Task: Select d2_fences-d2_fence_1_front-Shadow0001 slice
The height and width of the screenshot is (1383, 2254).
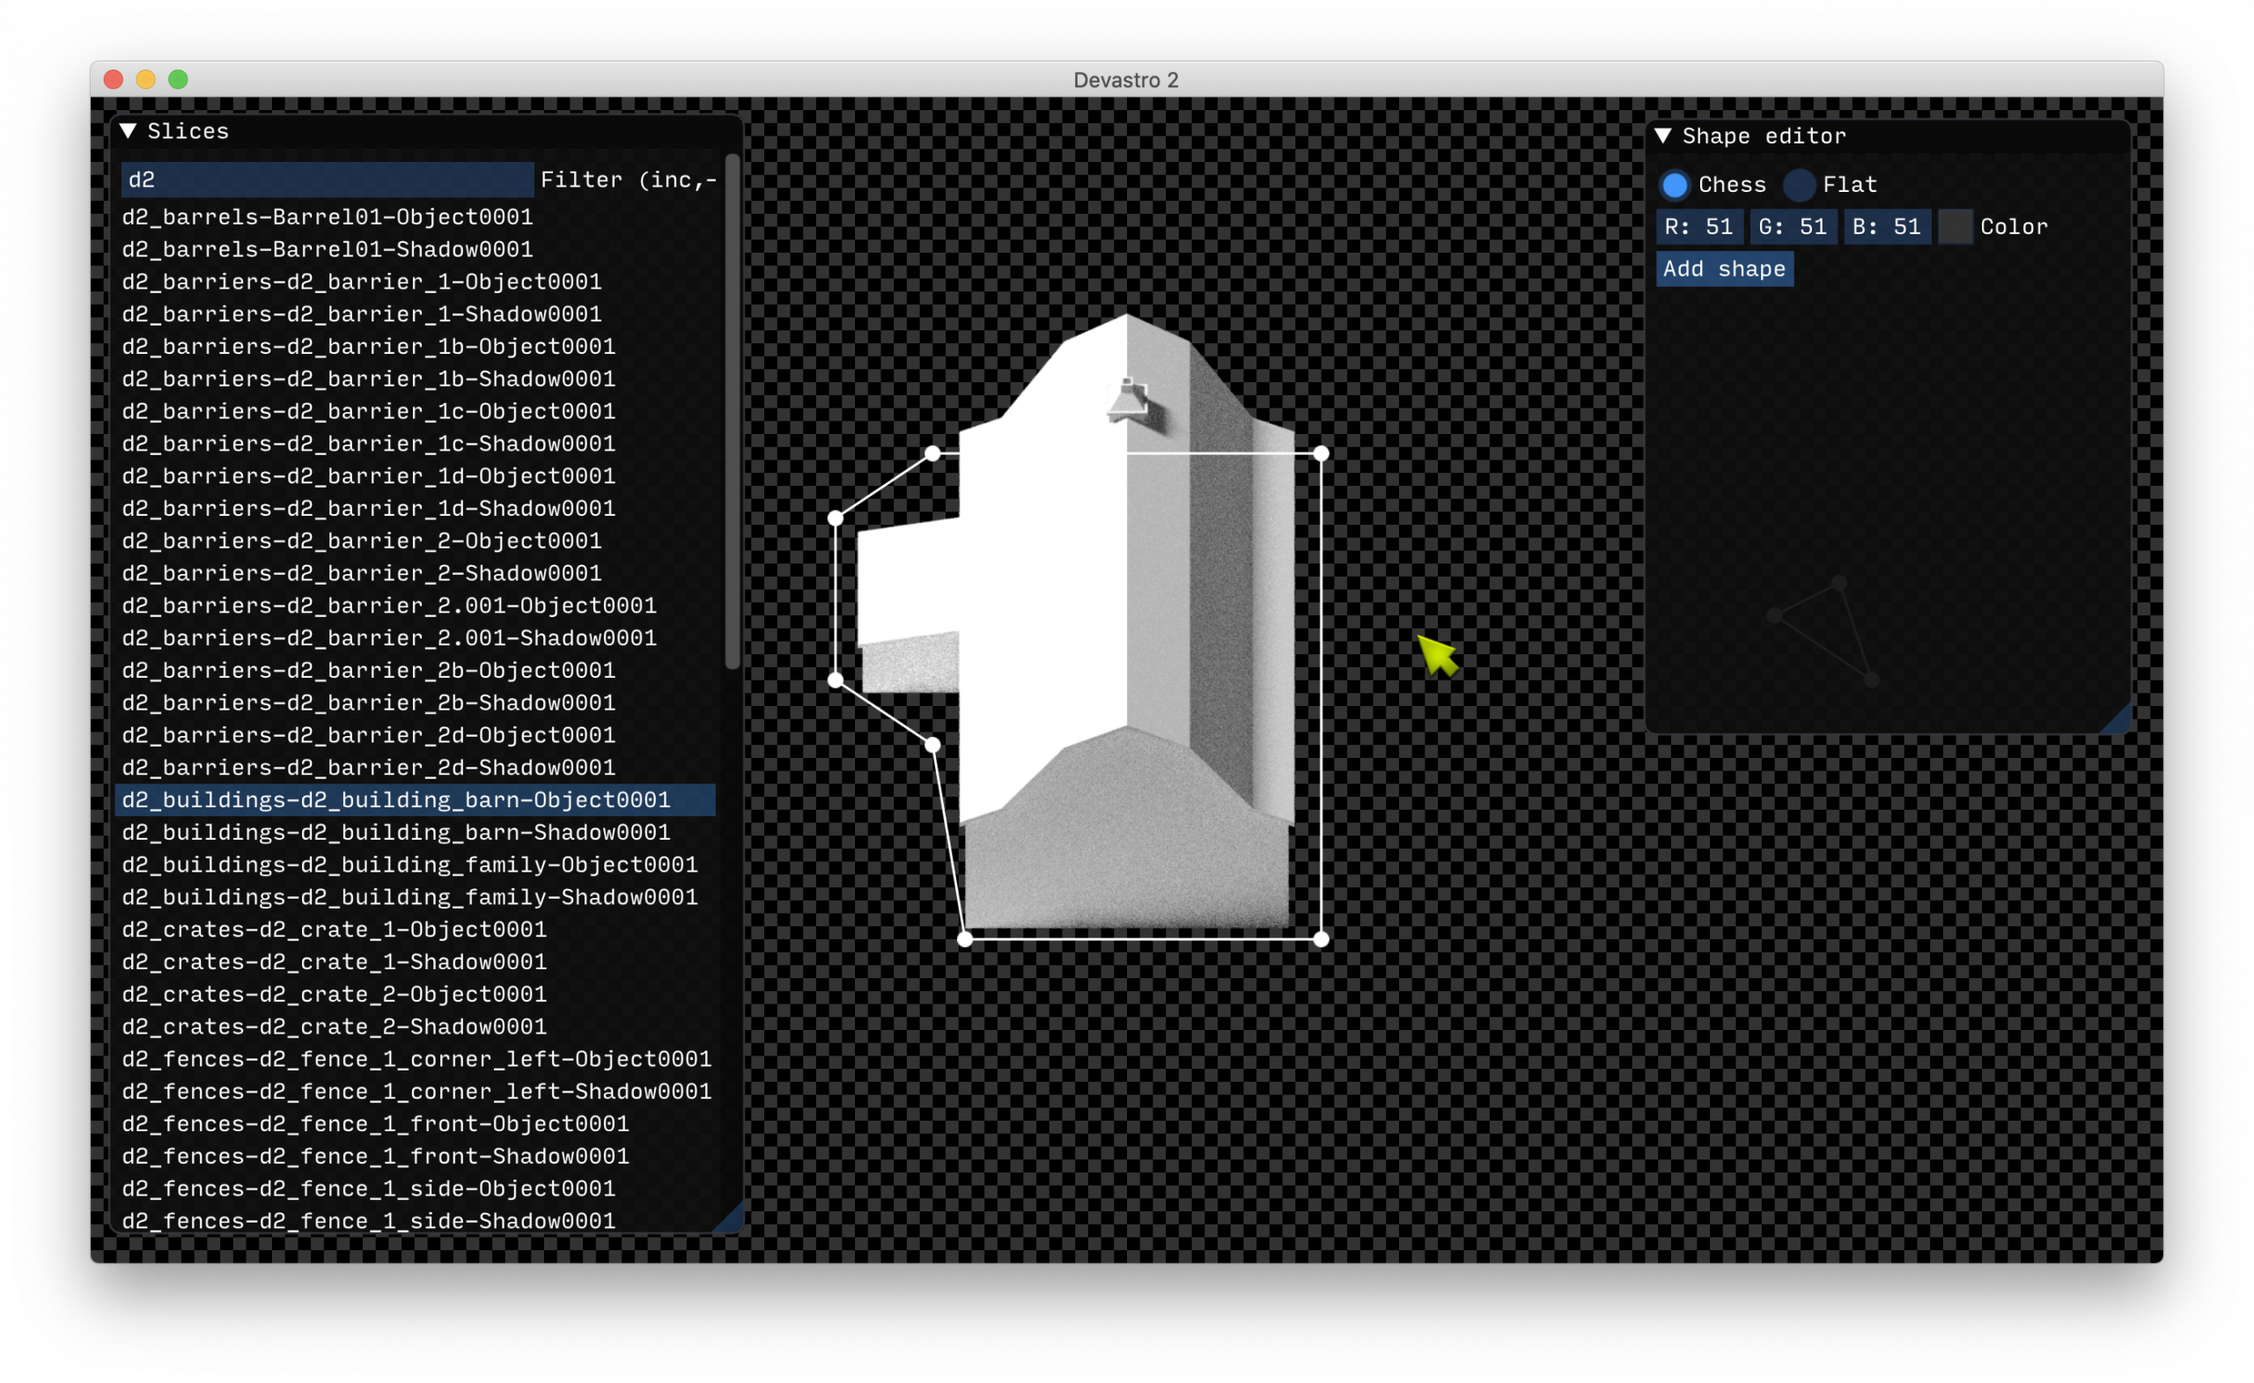Action: point(416,1156)
